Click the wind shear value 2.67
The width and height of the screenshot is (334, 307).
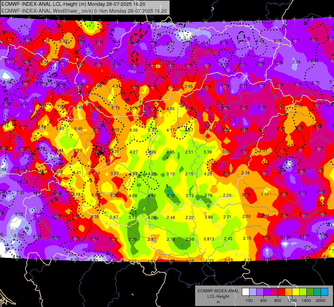(114, 217)
